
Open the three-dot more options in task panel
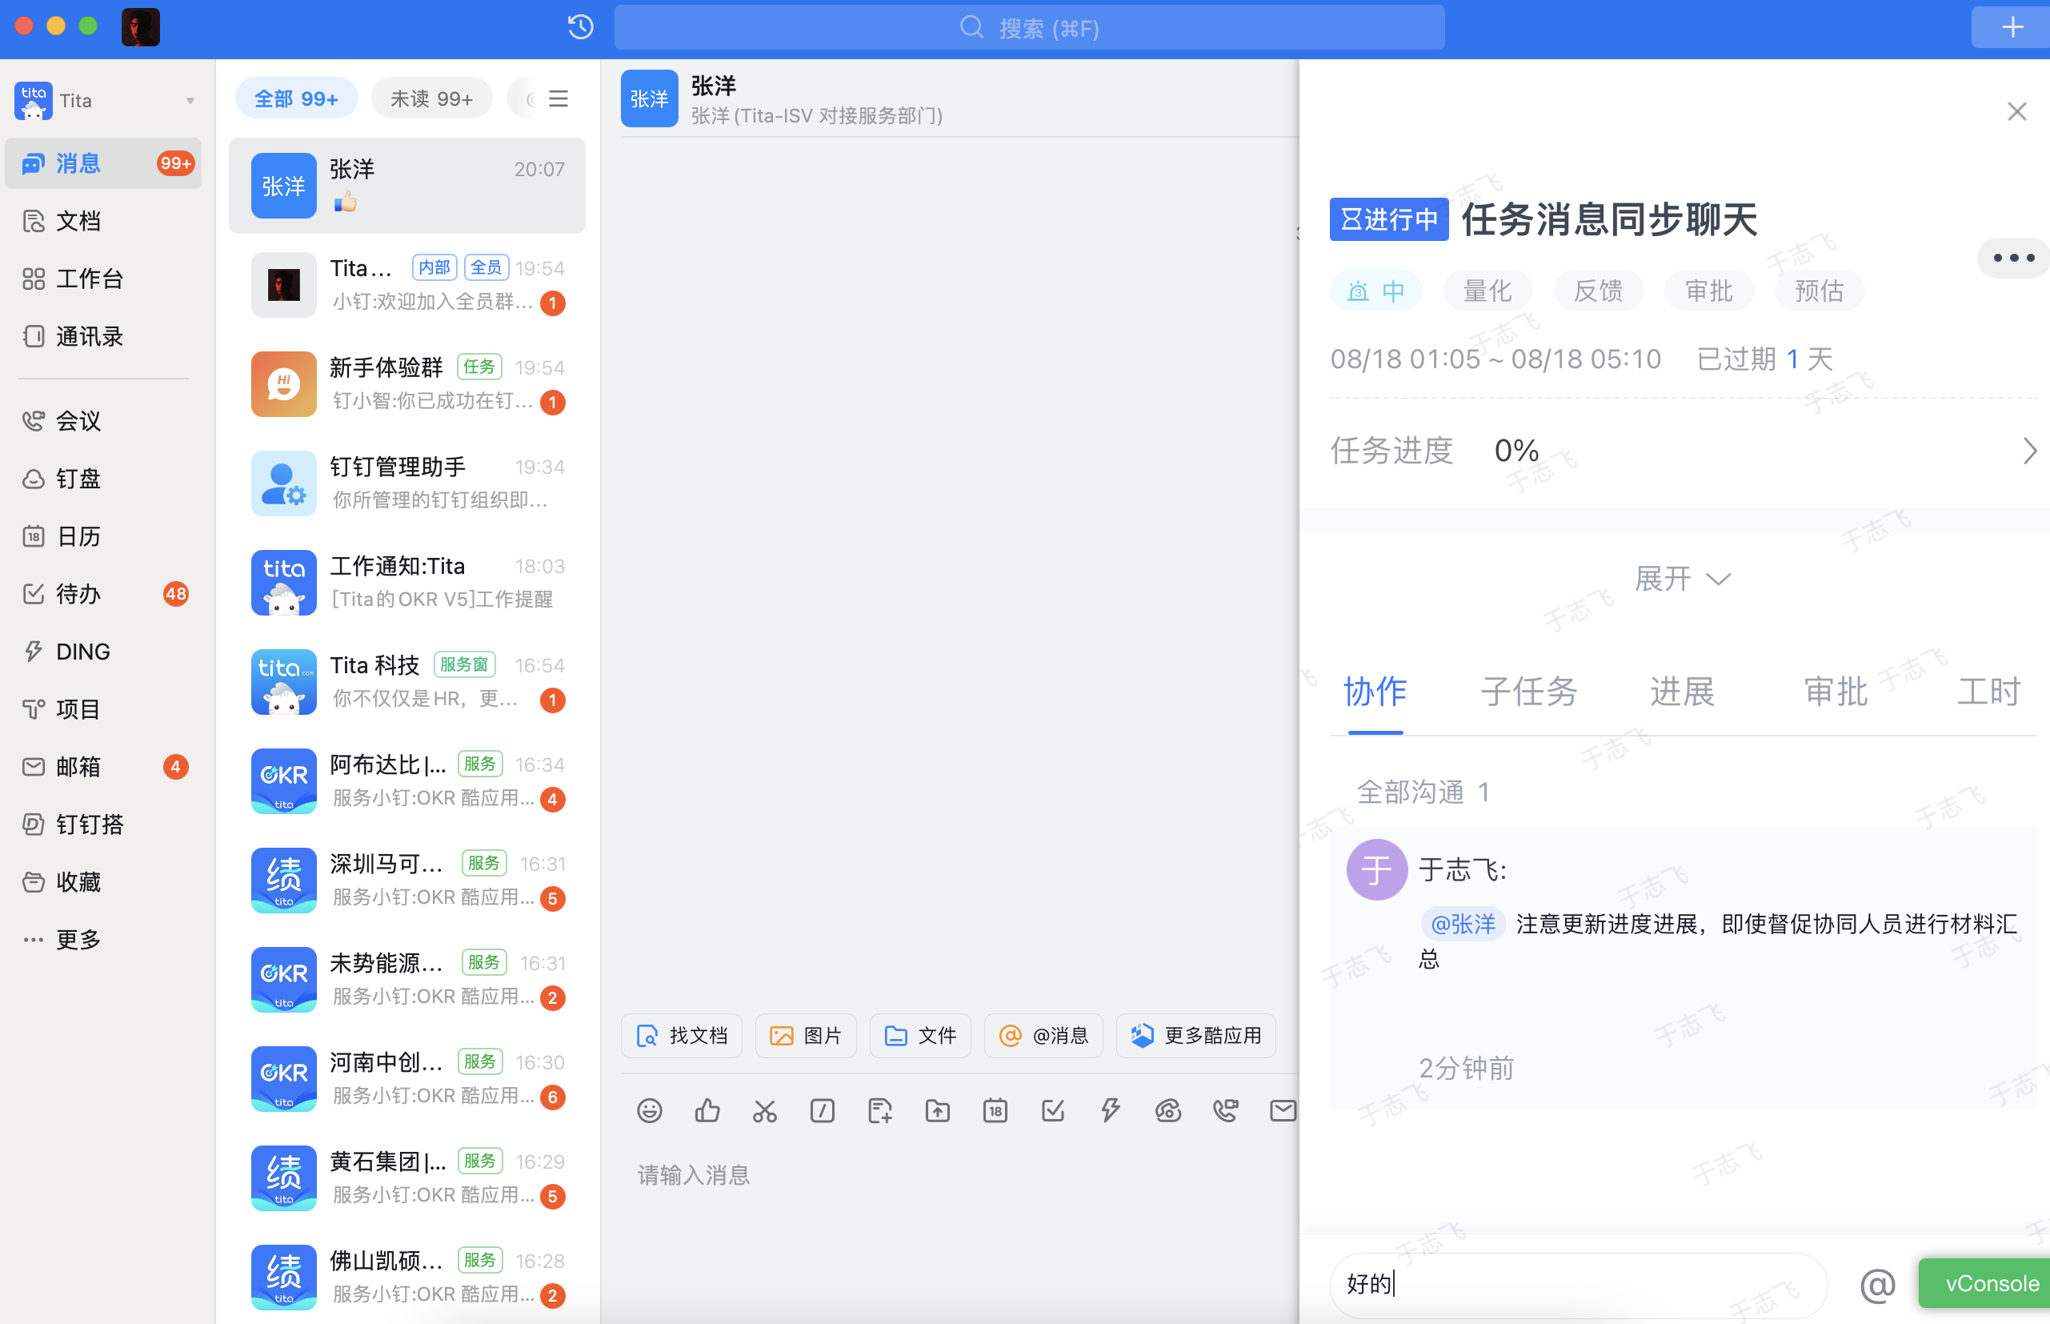[x=2012, y=258]
